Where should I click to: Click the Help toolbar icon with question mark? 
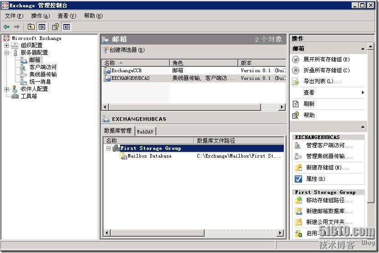click(x=56, y=27)
